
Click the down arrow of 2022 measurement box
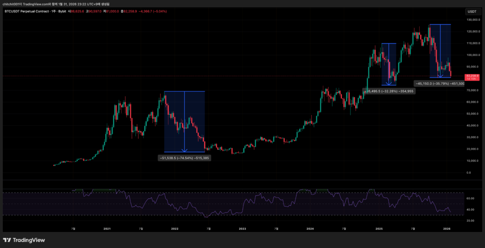coord(184,150)
